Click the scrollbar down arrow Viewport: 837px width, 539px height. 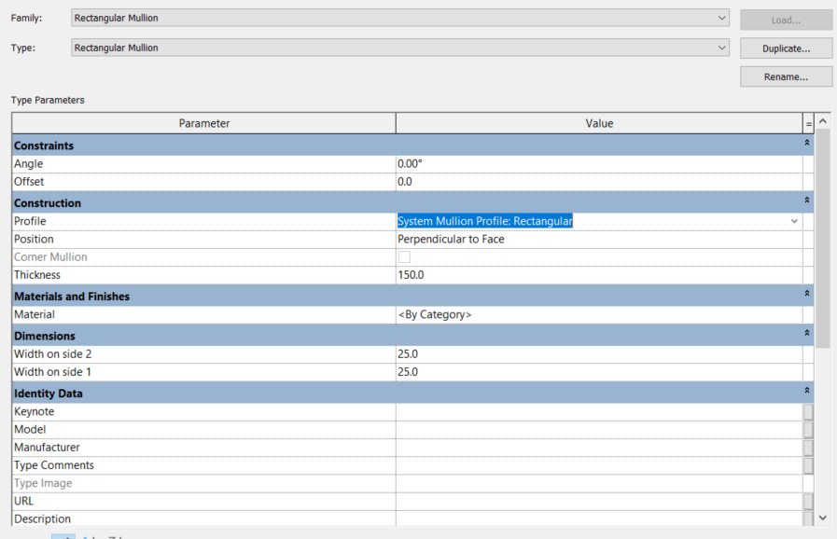coord(822,518)
